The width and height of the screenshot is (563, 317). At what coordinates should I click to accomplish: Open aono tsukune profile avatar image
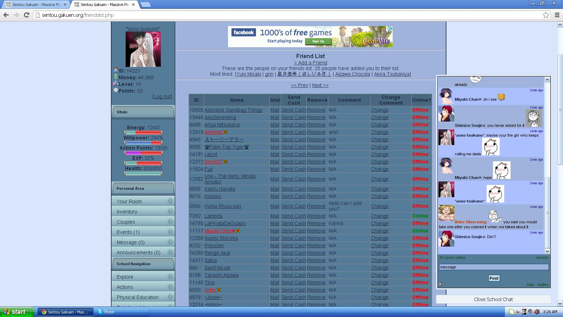coord(143,49)
